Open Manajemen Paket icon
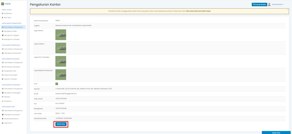 pos(3,31)
